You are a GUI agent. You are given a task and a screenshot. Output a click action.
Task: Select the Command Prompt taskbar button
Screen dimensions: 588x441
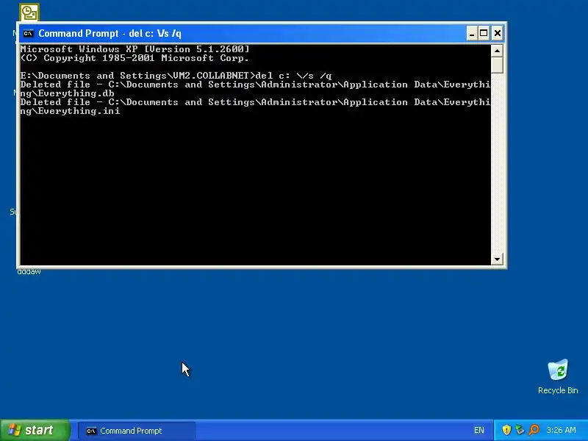click(137, 431)
